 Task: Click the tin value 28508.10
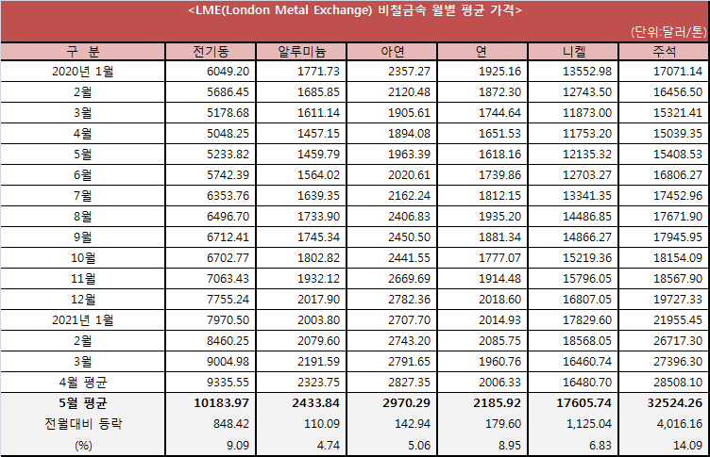click(x=677, y=383)
